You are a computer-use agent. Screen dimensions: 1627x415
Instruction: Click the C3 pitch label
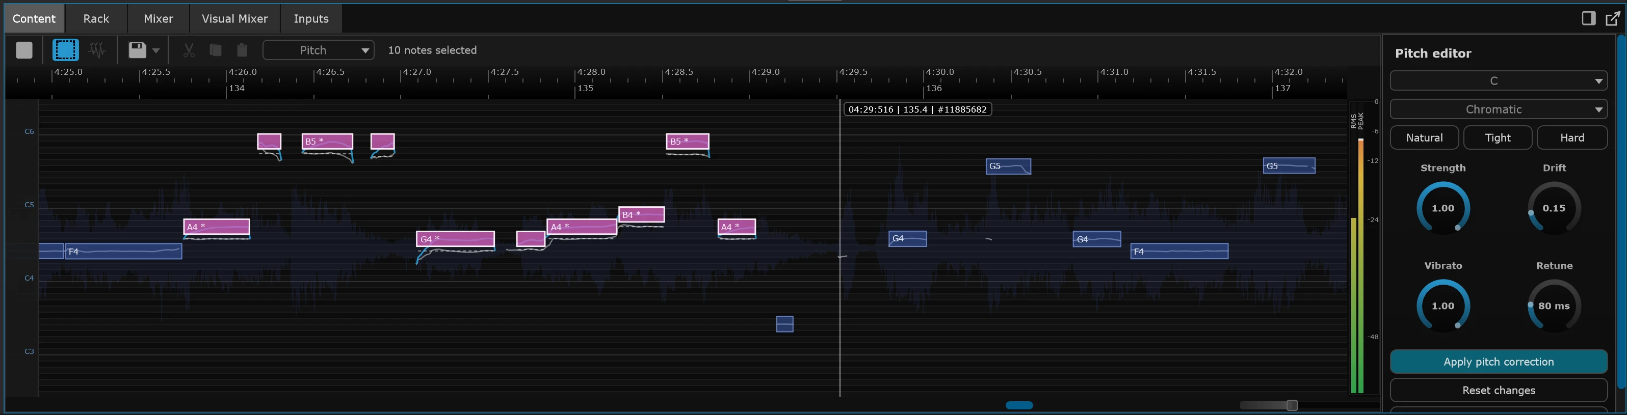29,351
